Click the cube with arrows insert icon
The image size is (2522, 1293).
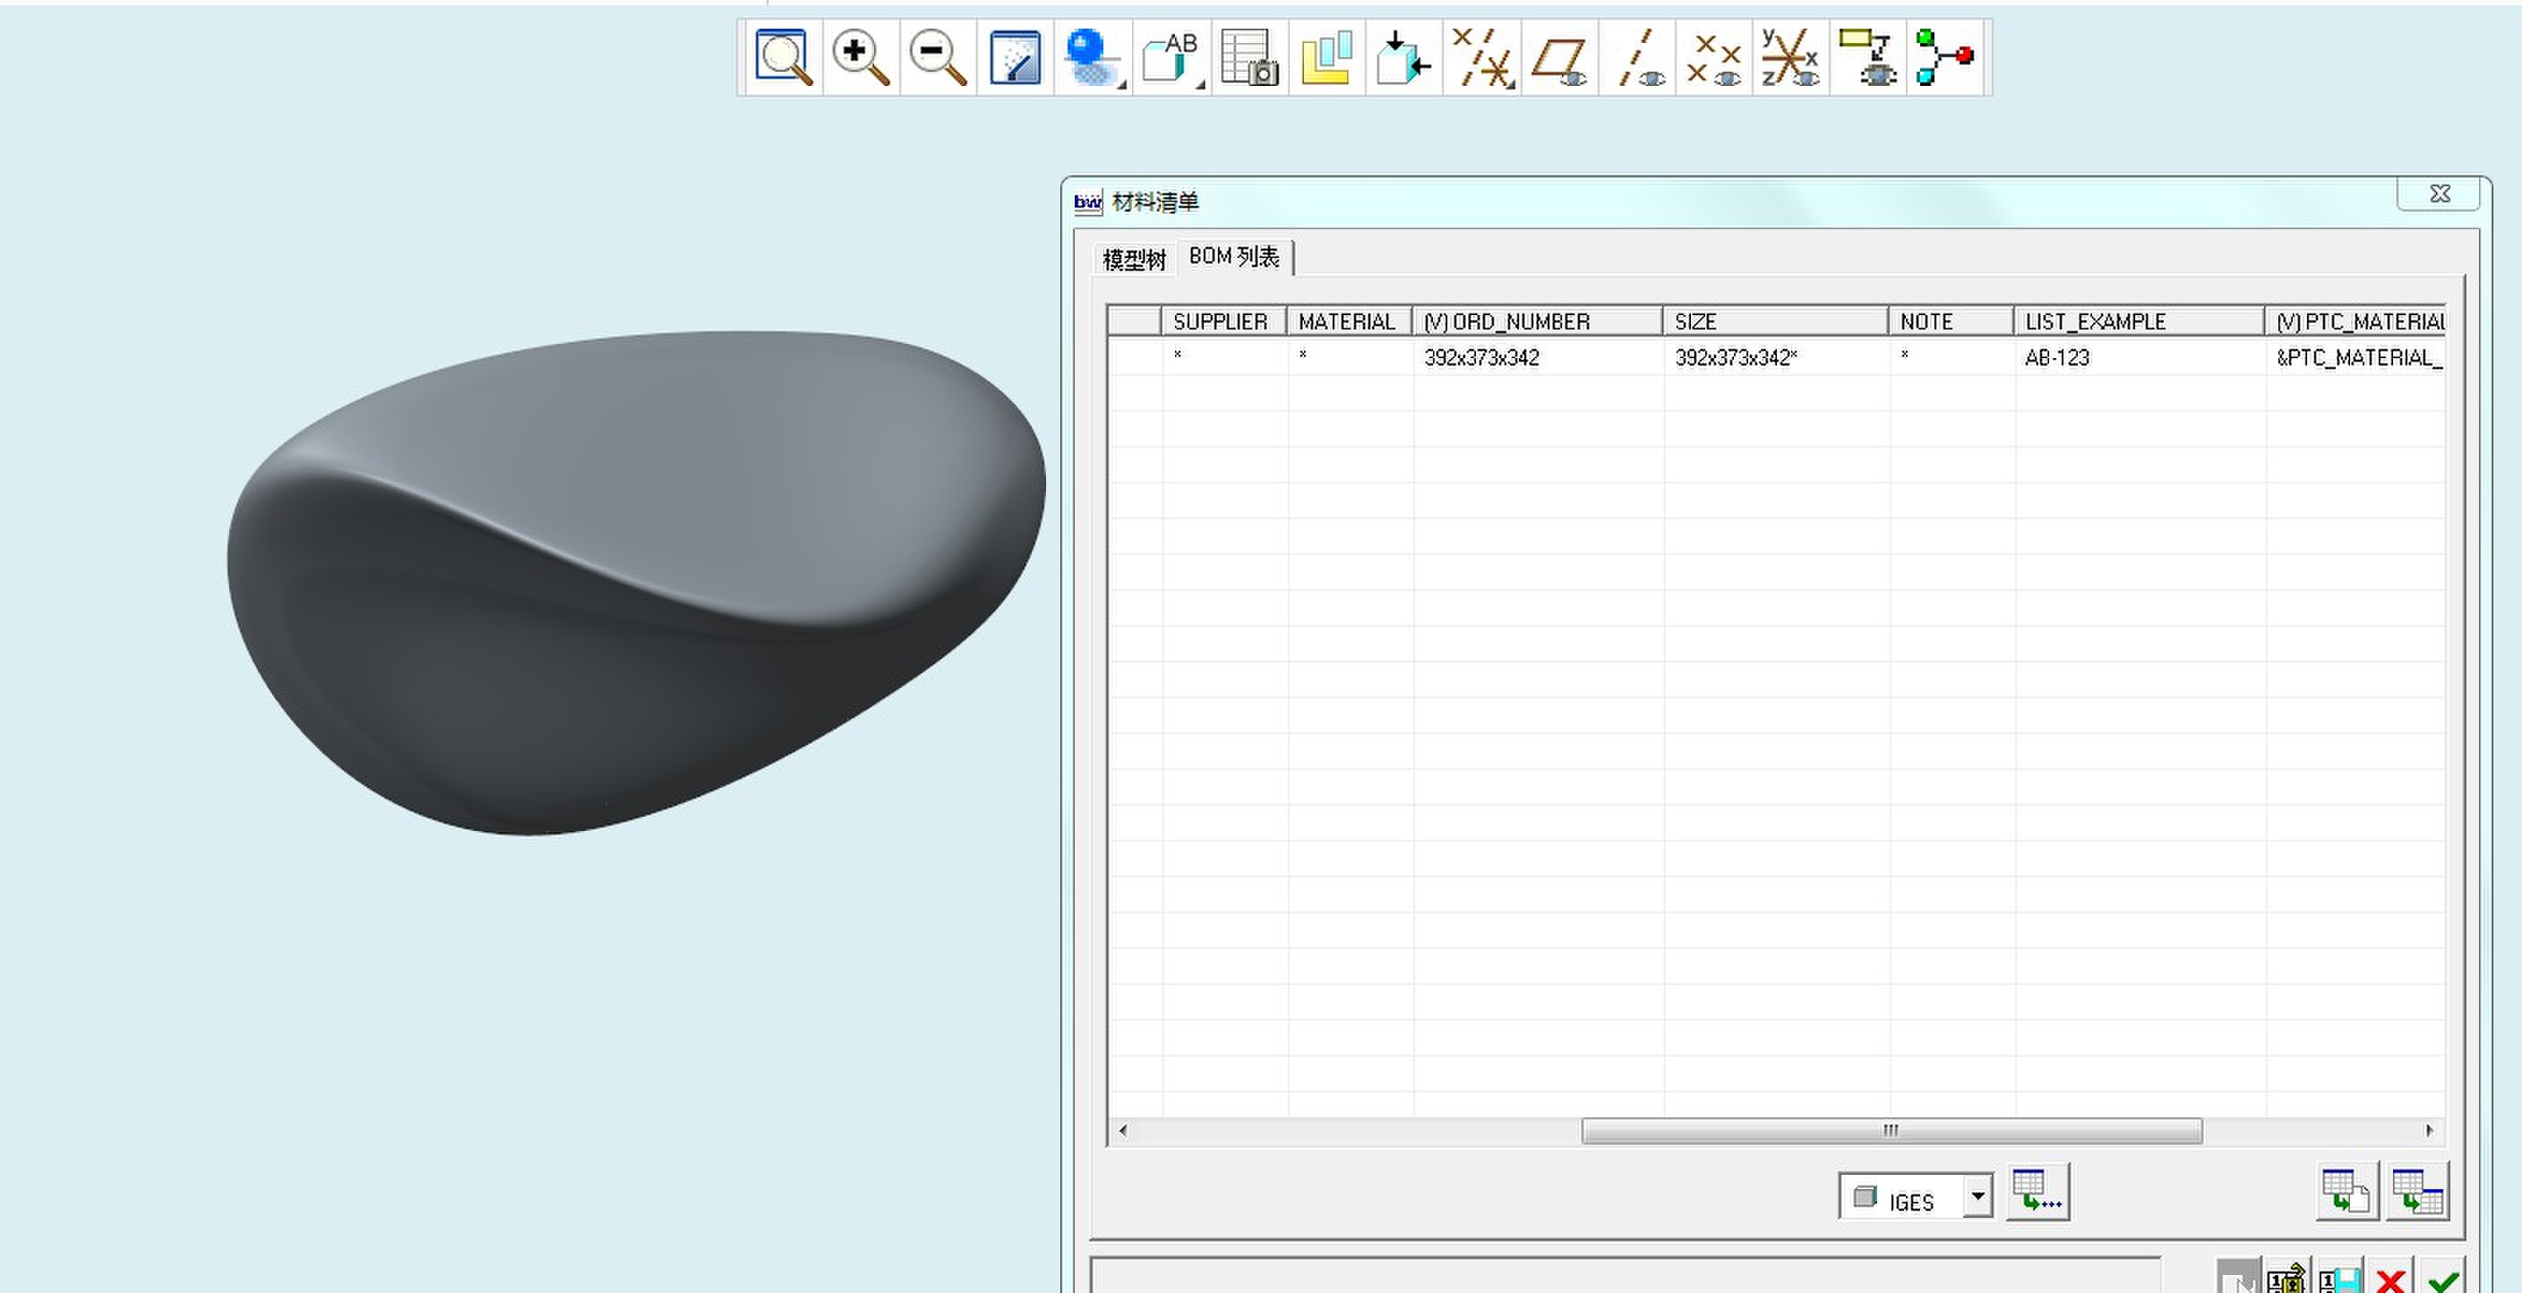click(x=1403, y=57)
